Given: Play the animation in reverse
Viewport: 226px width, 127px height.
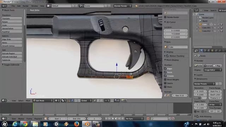Looking at the screenshot, I should point(113,119).
